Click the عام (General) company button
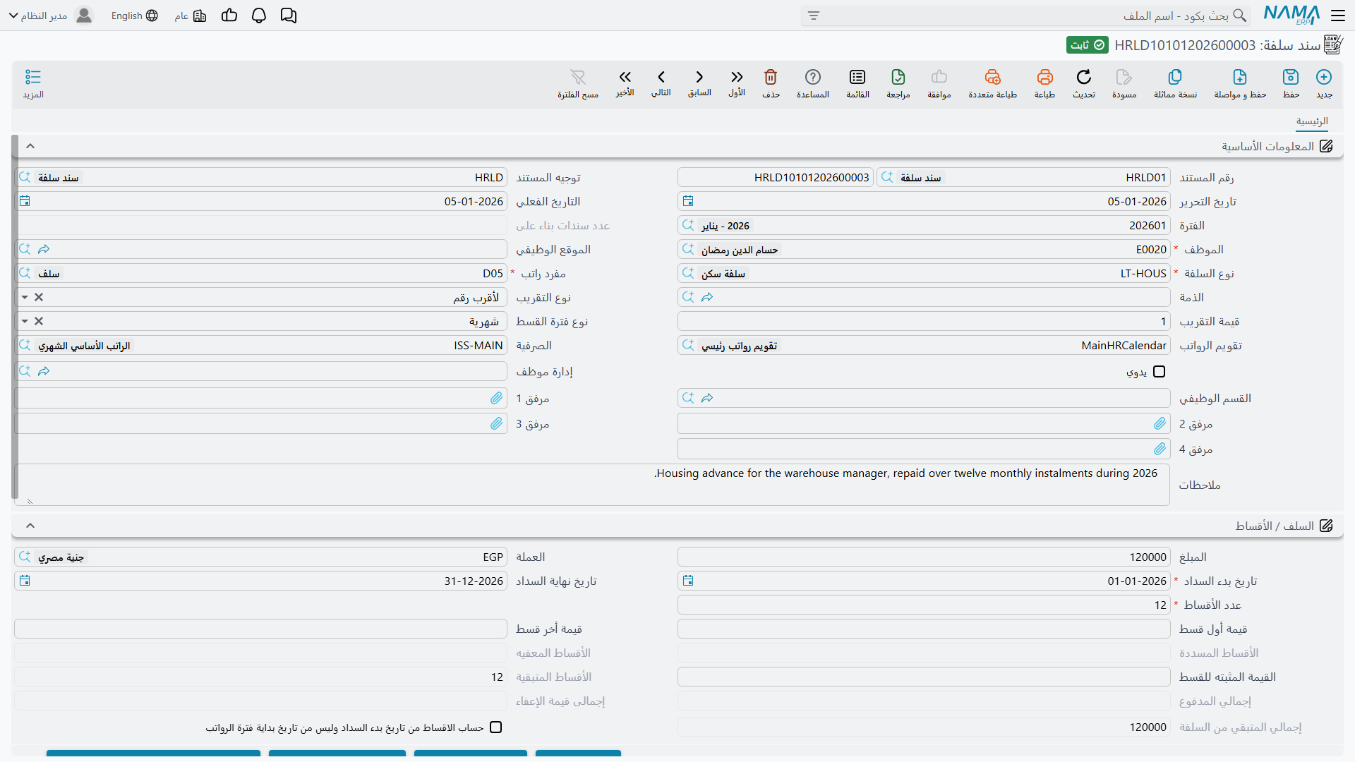This screenshot has height=762, width=1355. [x=191, y=16]
